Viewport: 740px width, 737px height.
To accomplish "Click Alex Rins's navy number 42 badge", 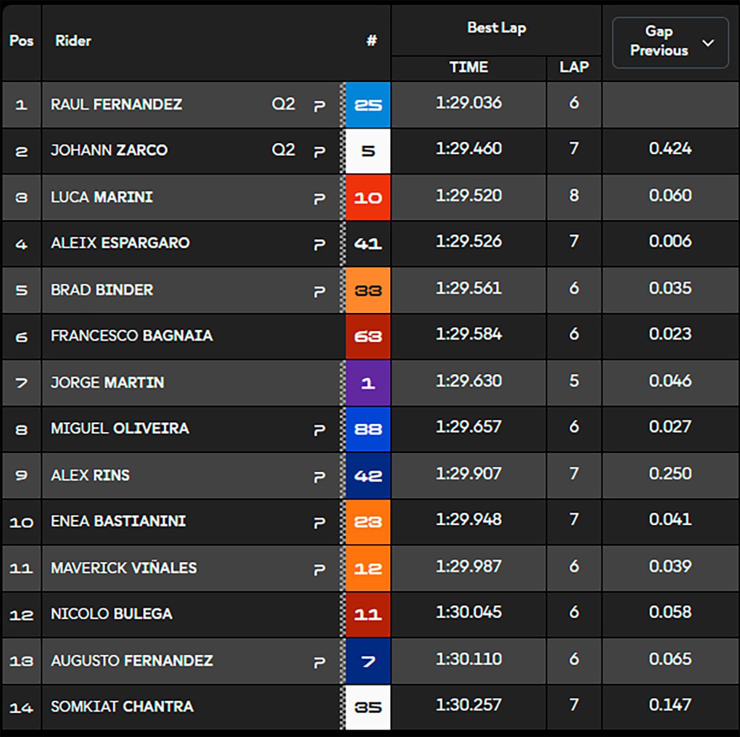I will [x=368, y=476].
